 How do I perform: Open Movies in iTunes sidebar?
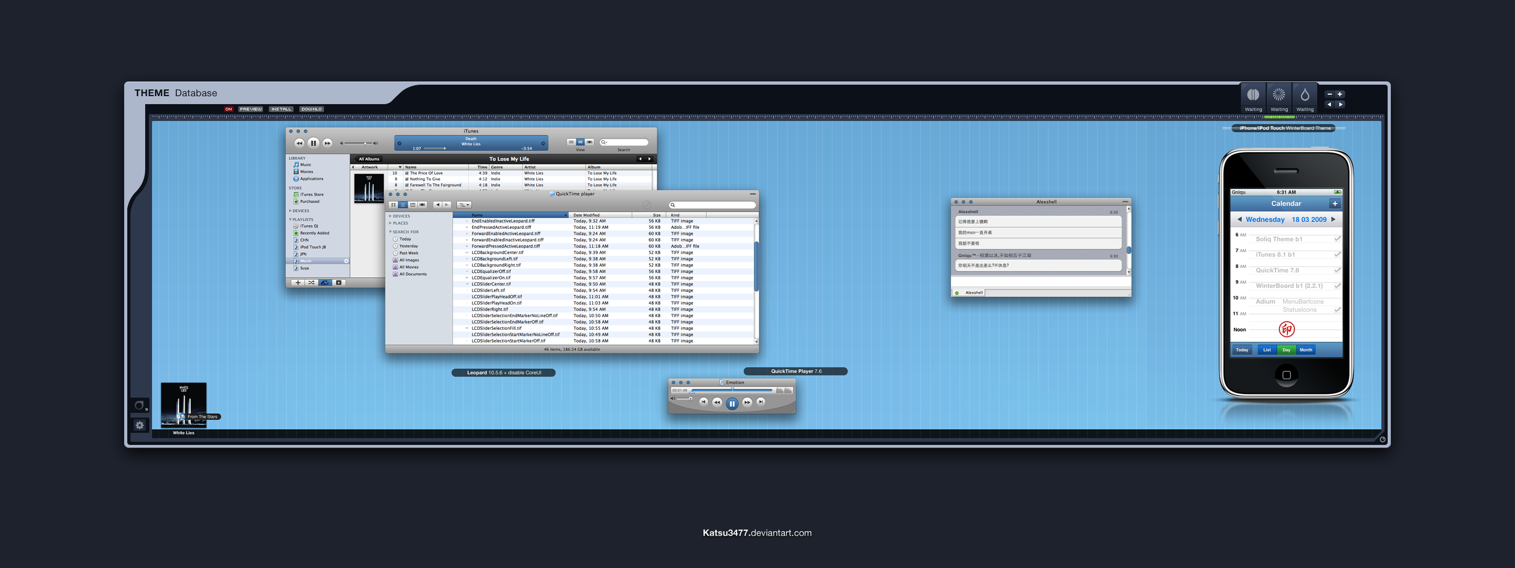(x=304, y=171)
